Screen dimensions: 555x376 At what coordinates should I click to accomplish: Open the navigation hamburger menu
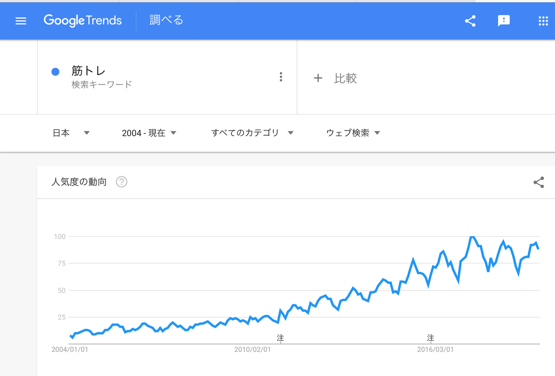click(x=21, y=20)
